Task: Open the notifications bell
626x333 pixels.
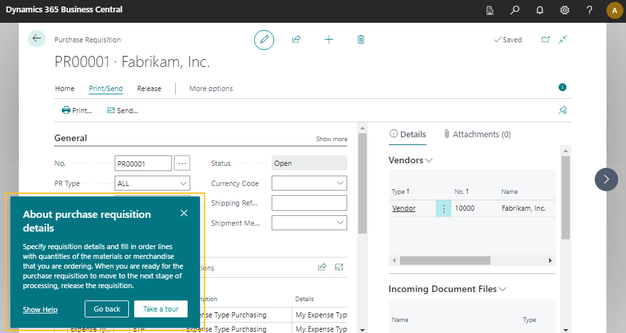Action: (539, 10)
